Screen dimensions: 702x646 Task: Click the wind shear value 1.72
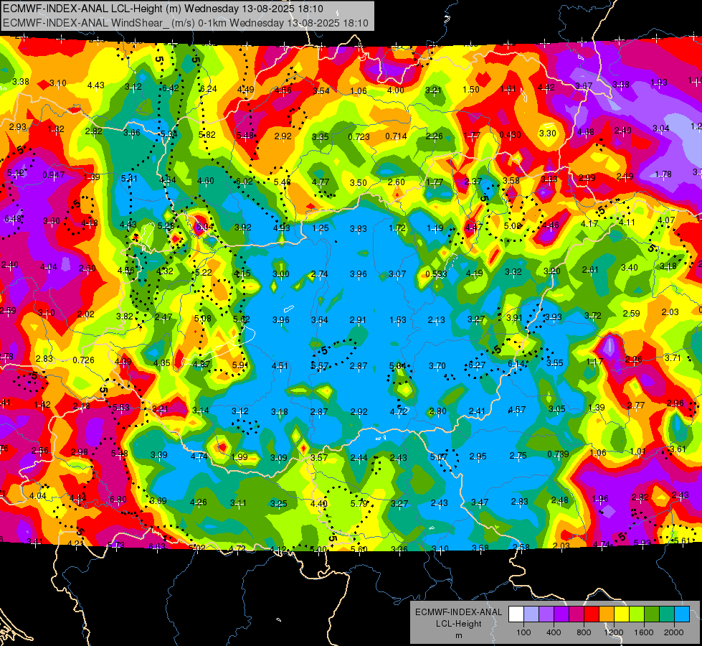(397, 228)
